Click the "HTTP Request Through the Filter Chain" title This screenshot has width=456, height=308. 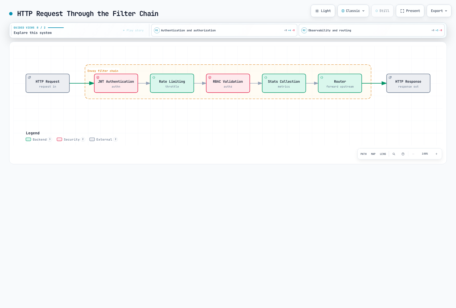88,14
